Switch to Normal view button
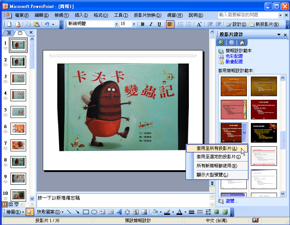Image resolution: width=290 pixels, height=225 pixels. 5,204
